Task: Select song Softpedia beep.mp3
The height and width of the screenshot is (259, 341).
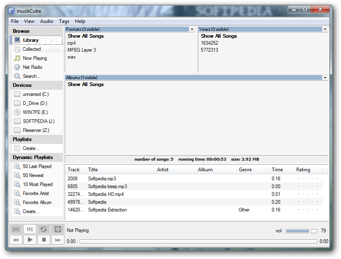Action: 194,186
